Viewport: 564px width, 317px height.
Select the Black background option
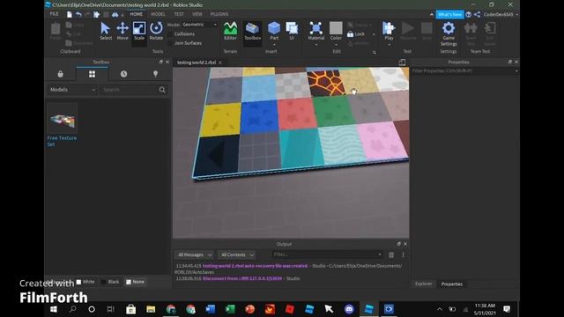(110, 282)
